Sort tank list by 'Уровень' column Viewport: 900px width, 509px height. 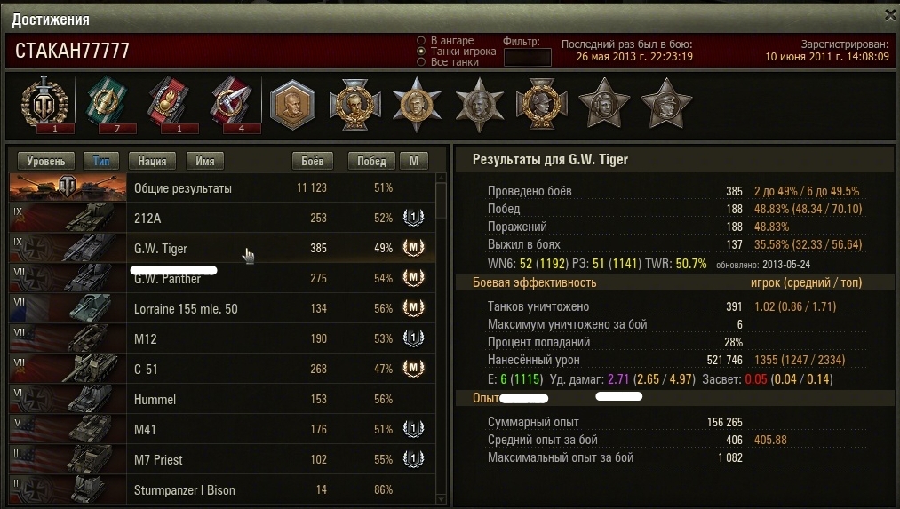coord(46,162)
